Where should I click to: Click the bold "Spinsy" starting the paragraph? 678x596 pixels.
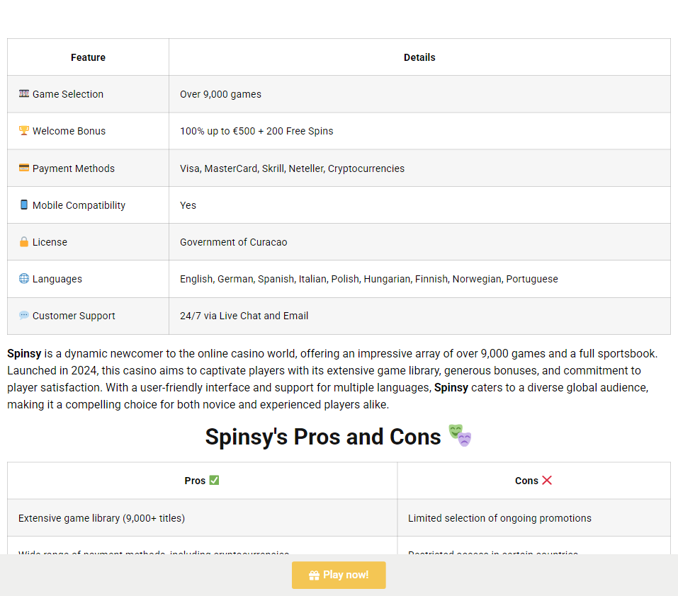(24, 354)
